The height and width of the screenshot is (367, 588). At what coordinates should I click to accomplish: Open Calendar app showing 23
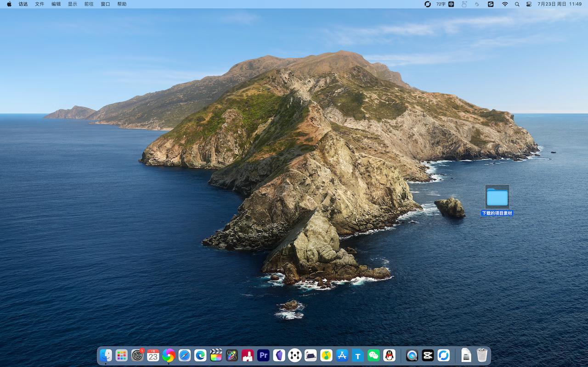(153, 355)
